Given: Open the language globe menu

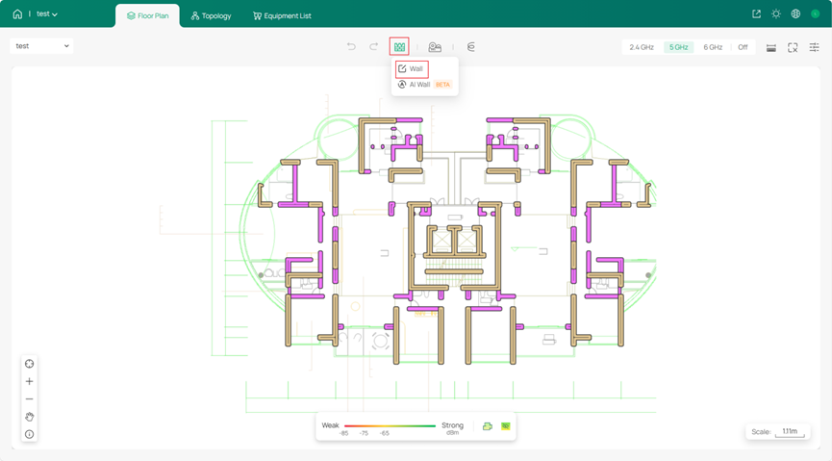Looking at the screenshot, I should (795, 14).
